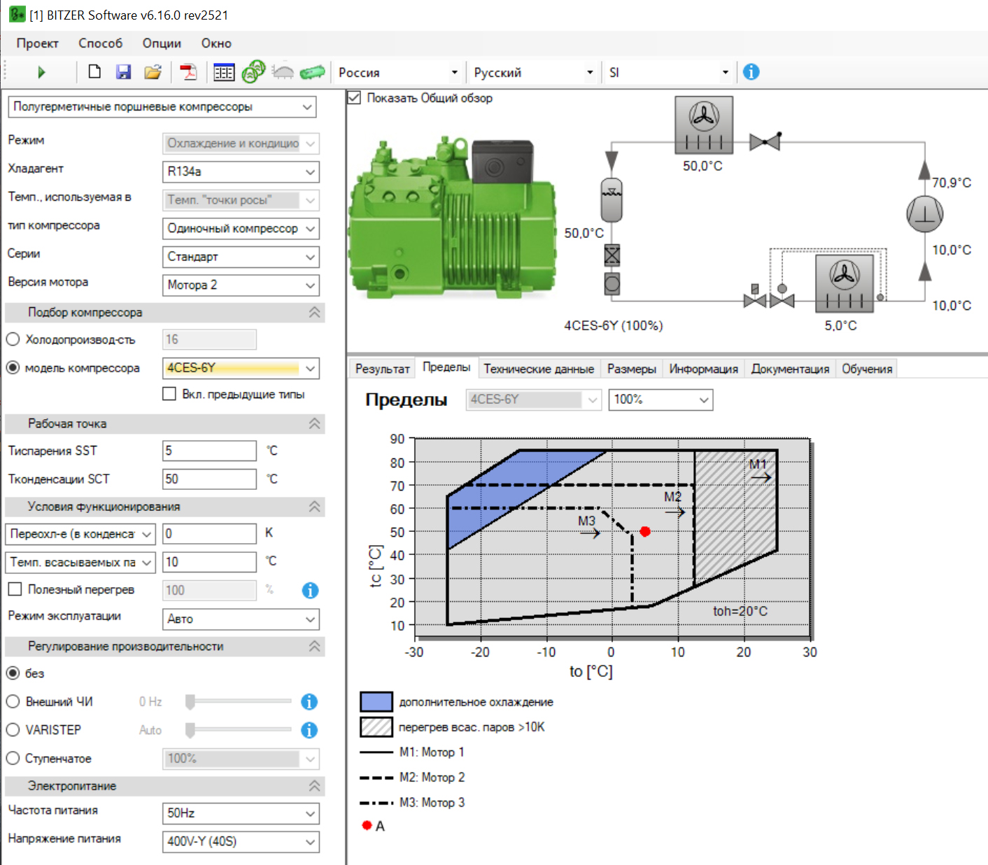
Task: Open the Окно menu
Action: pyautogui.click(x=216, y=43)
